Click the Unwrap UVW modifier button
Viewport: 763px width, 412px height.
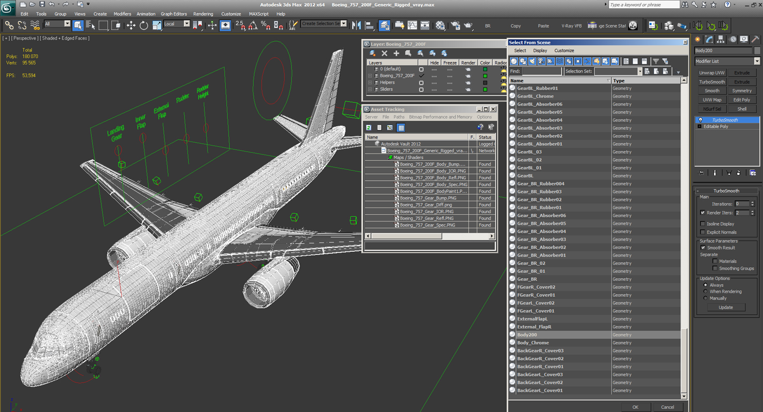(712, 73)
